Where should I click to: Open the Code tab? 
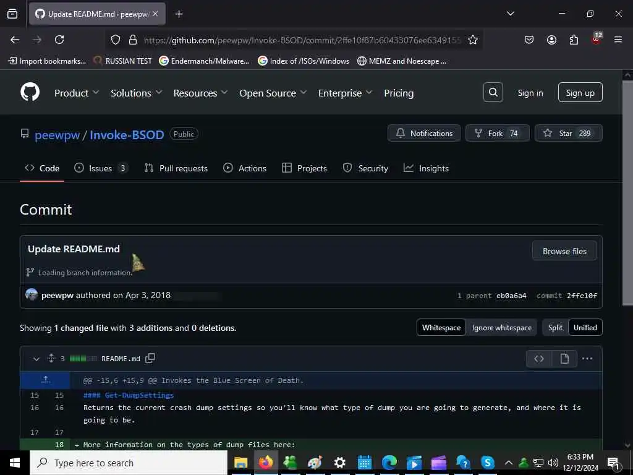[42, 168]
